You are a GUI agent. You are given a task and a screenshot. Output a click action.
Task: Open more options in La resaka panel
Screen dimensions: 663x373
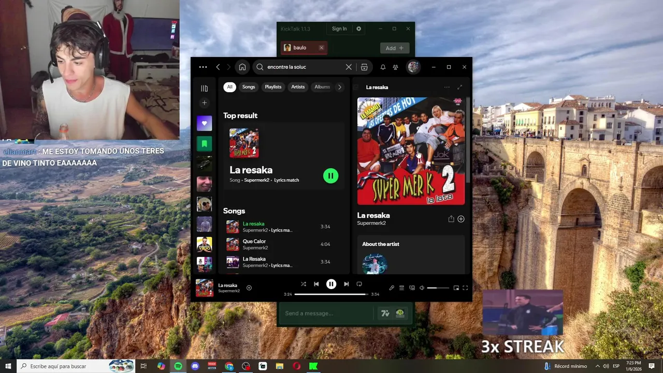click(x=446, y=87)
